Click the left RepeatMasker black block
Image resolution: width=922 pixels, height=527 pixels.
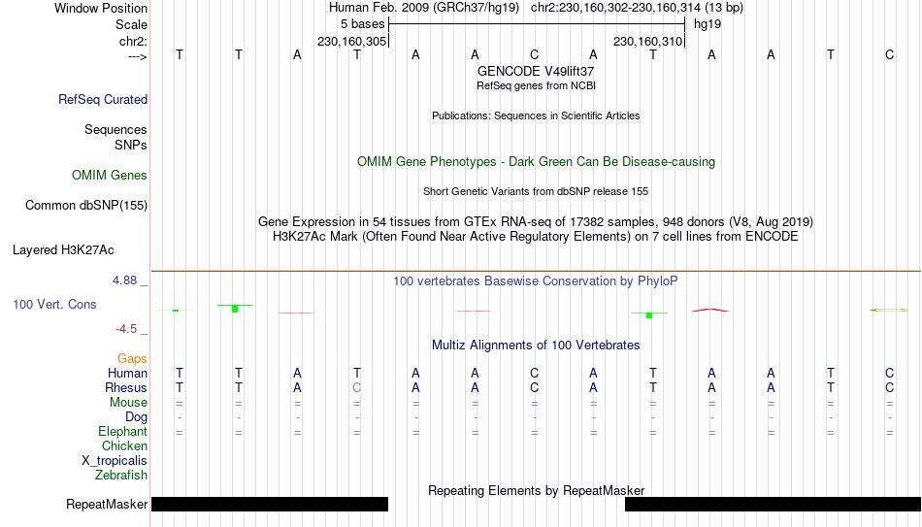(x=270, y=504)
